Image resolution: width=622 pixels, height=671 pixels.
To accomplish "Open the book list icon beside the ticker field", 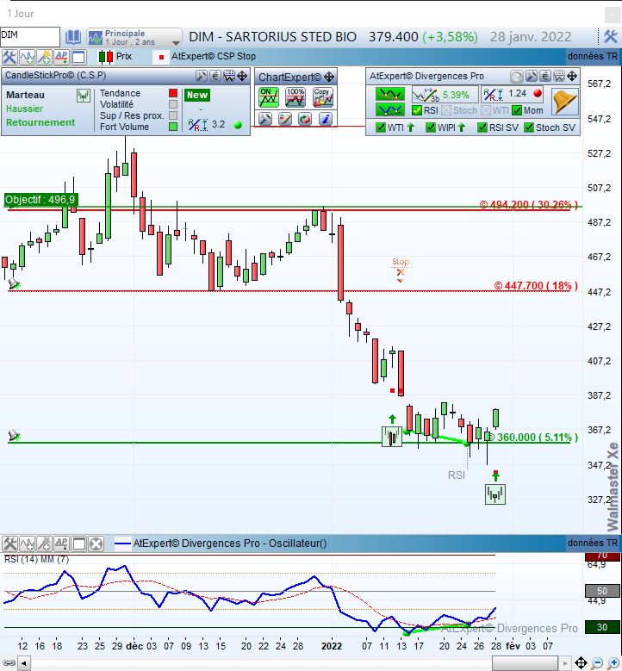I will point(73,37).
